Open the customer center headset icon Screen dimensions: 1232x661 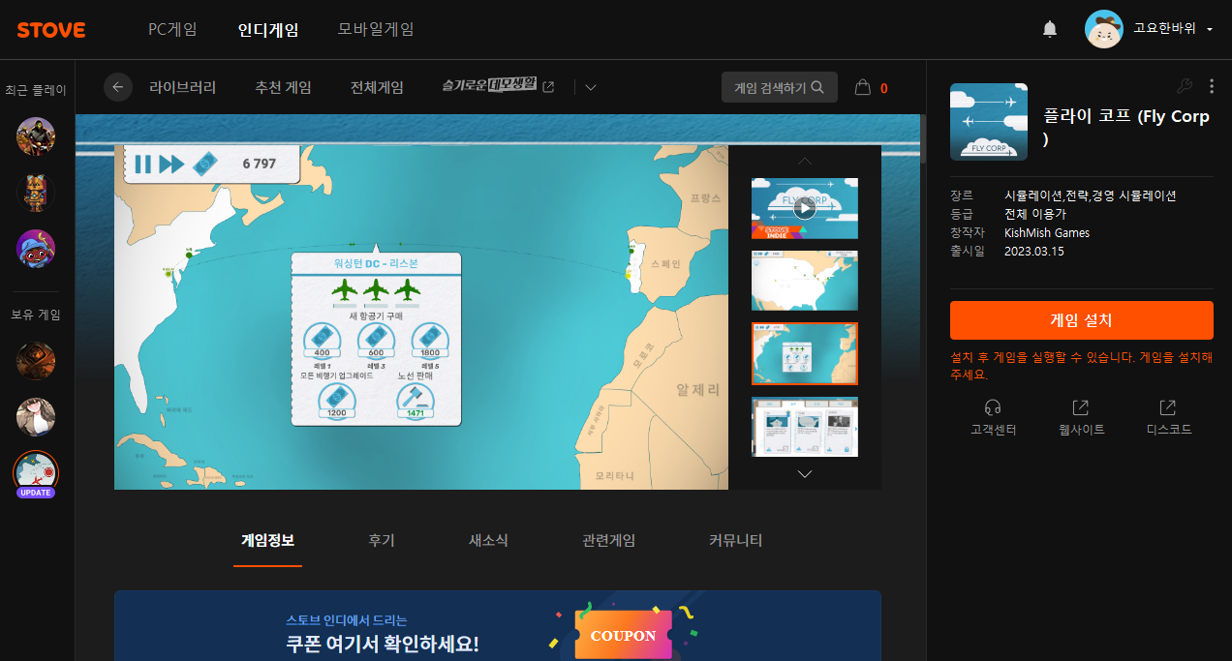pos(993,407)
